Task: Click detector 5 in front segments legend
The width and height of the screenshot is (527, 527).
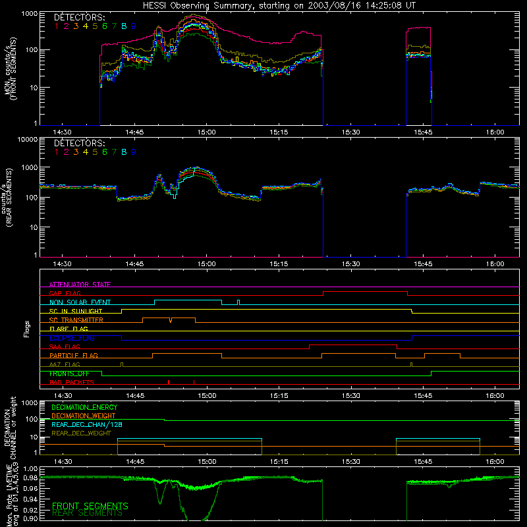Action: click(x=95, y=26)
